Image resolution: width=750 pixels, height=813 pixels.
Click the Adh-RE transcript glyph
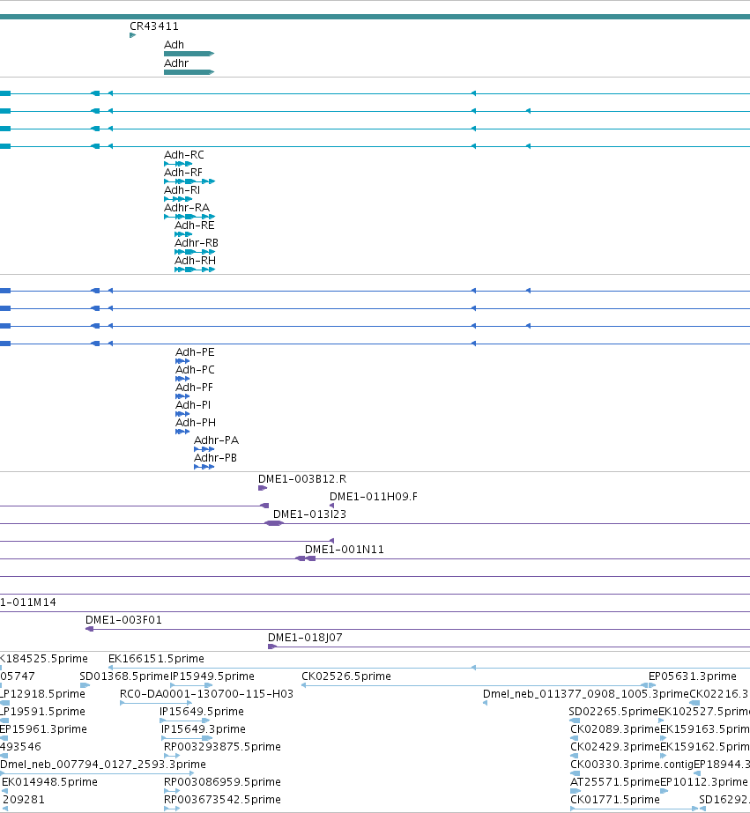[x=183, y=234]
